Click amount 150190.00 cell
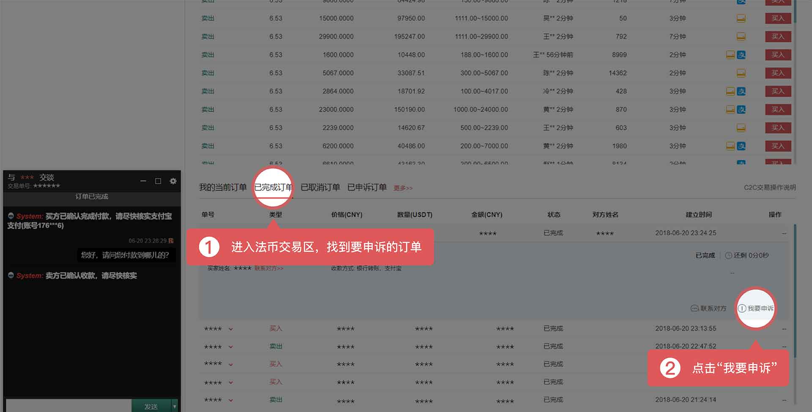 (x=409, y=109)
